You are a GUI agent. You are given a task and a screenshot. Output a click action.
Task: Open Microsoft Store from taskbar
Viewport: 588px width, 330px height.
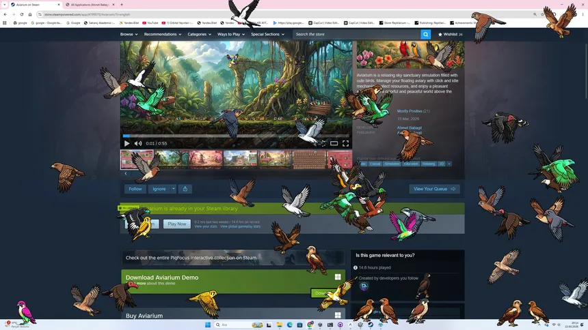coord(299,325)
